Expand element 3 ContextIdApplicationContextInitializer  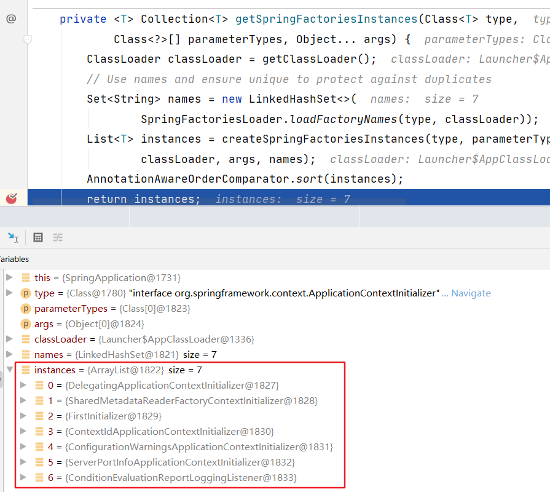[x=23, y=431]
